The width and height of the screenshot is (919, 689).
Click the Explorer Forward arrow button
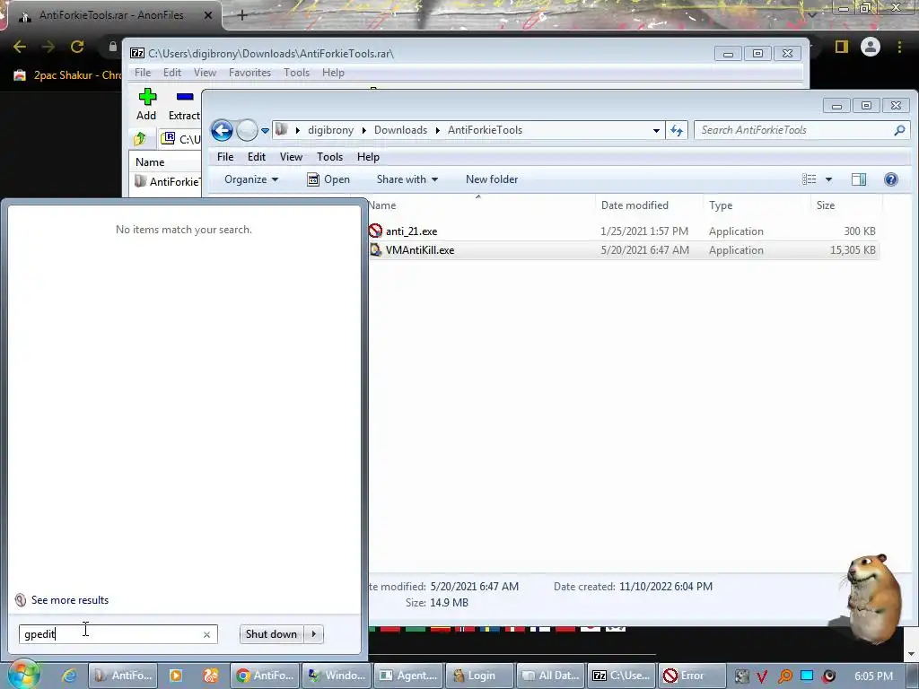tap(247, 130)
